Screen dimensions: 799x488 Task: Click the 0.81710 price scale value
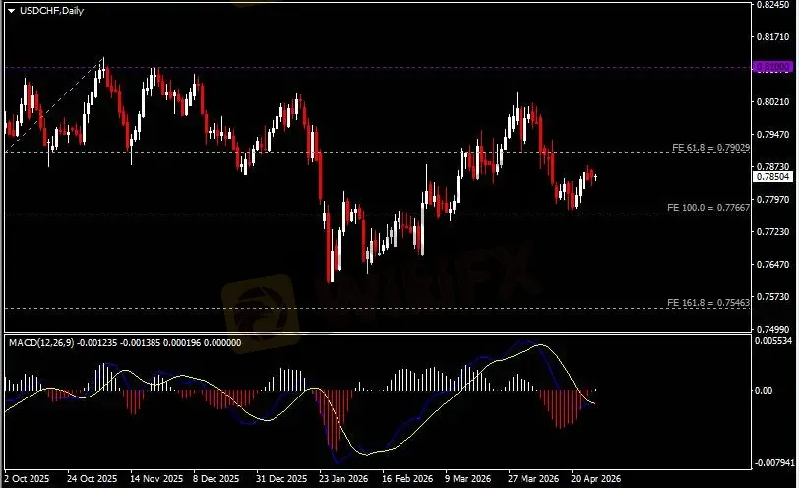coord(773,37)
